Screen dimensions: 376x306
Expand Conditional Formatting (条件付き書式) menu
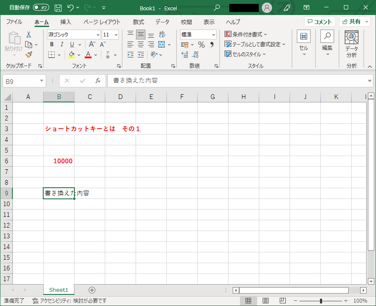(x=246, y=34)
